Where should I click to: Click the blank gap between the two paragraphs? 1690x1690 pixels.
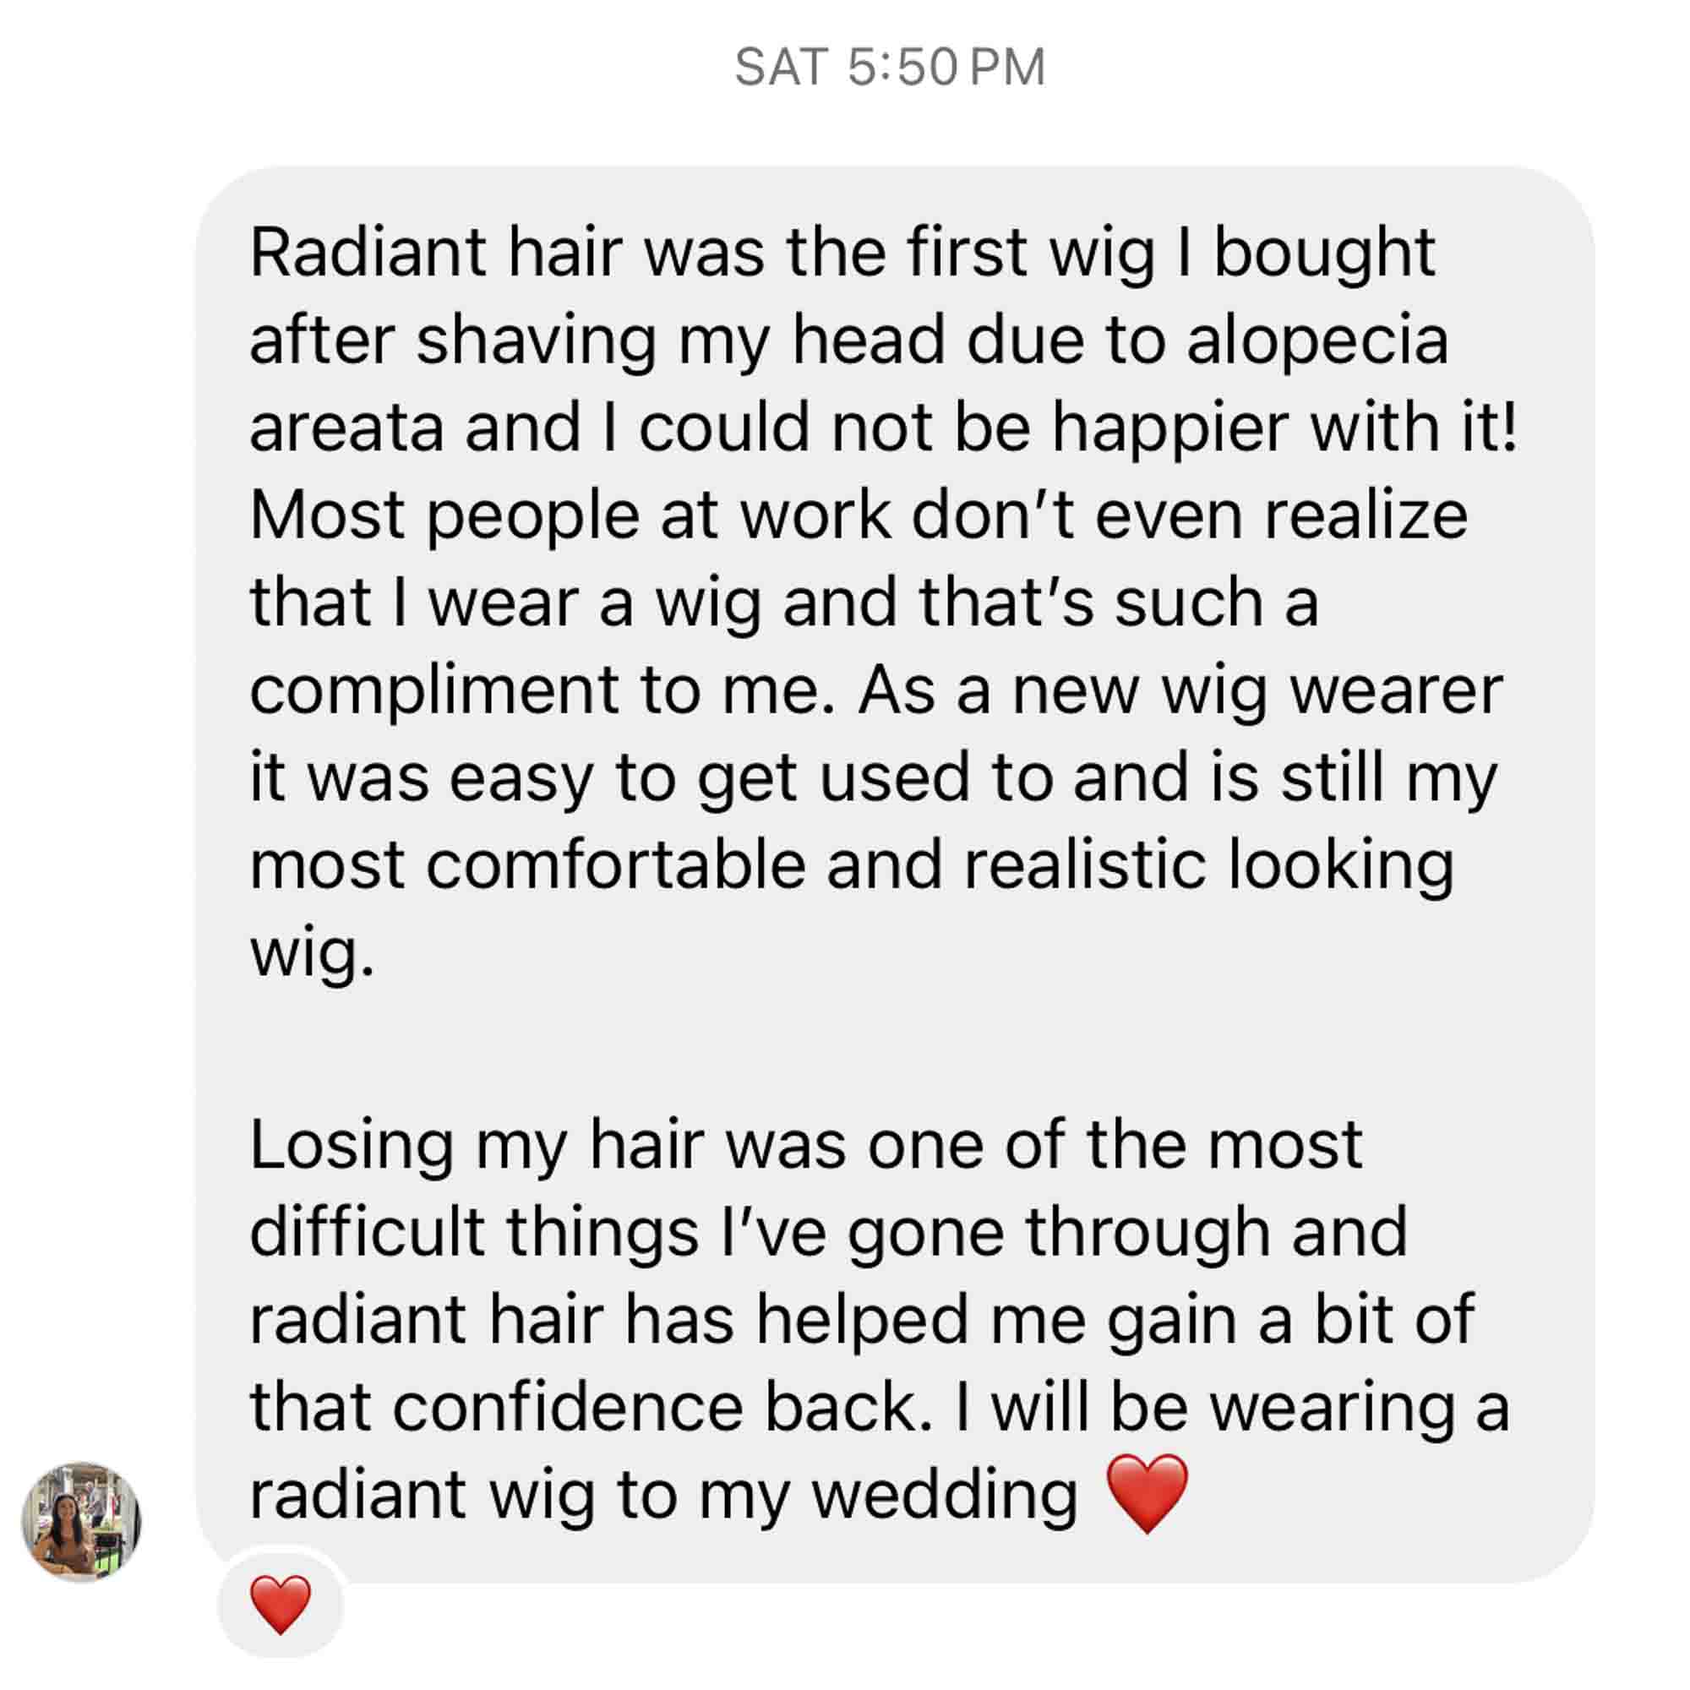pos(892,1049)
